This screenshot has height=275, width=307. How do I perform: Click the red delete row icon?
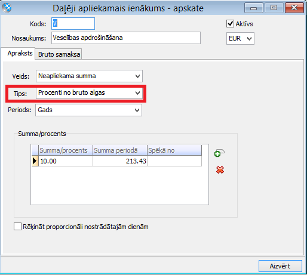(x=220, y=170)
